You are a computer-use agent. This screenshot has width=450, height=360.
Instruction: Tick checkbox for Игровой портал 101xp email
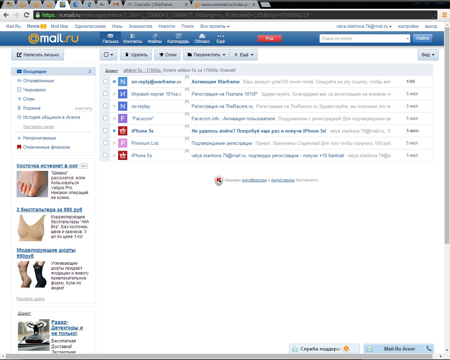(105, 94)
